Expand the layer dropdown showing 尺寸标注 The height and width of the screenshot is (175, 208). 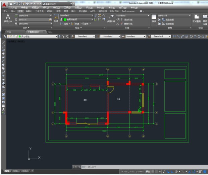[56, 36]
